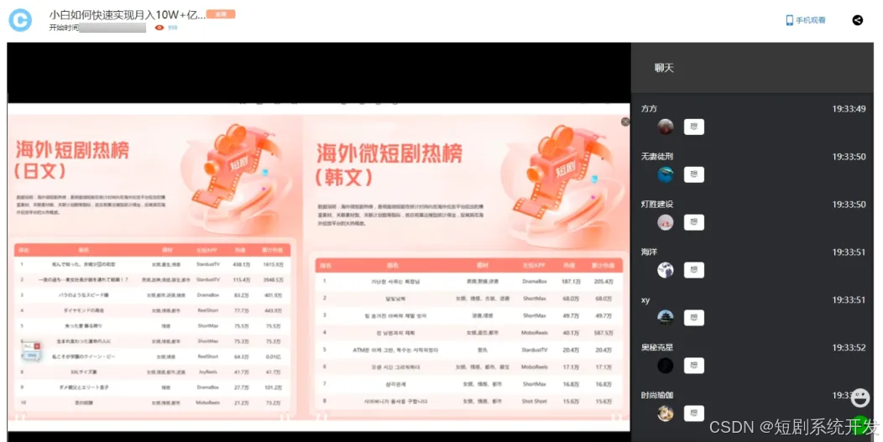883x442 pixels.
Task: Click the heading 海外短剧热榜 (日文)
Action: pos(72,159)
